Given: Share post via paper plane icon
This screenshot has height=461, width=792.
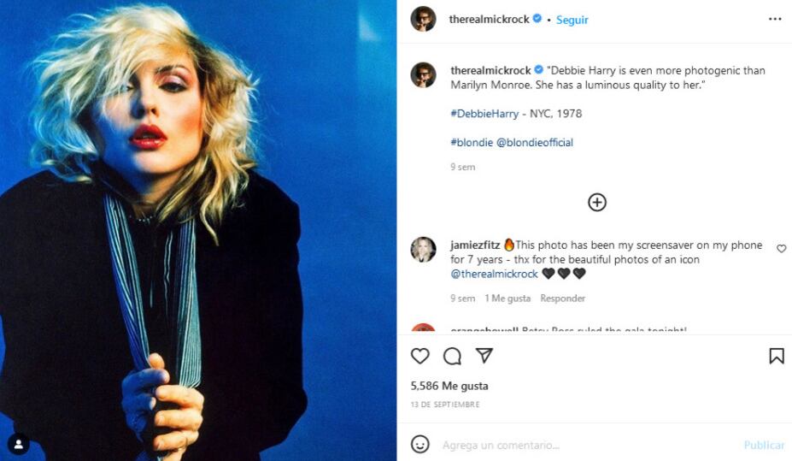Looking at the screenshot, I should click(484, 356).
